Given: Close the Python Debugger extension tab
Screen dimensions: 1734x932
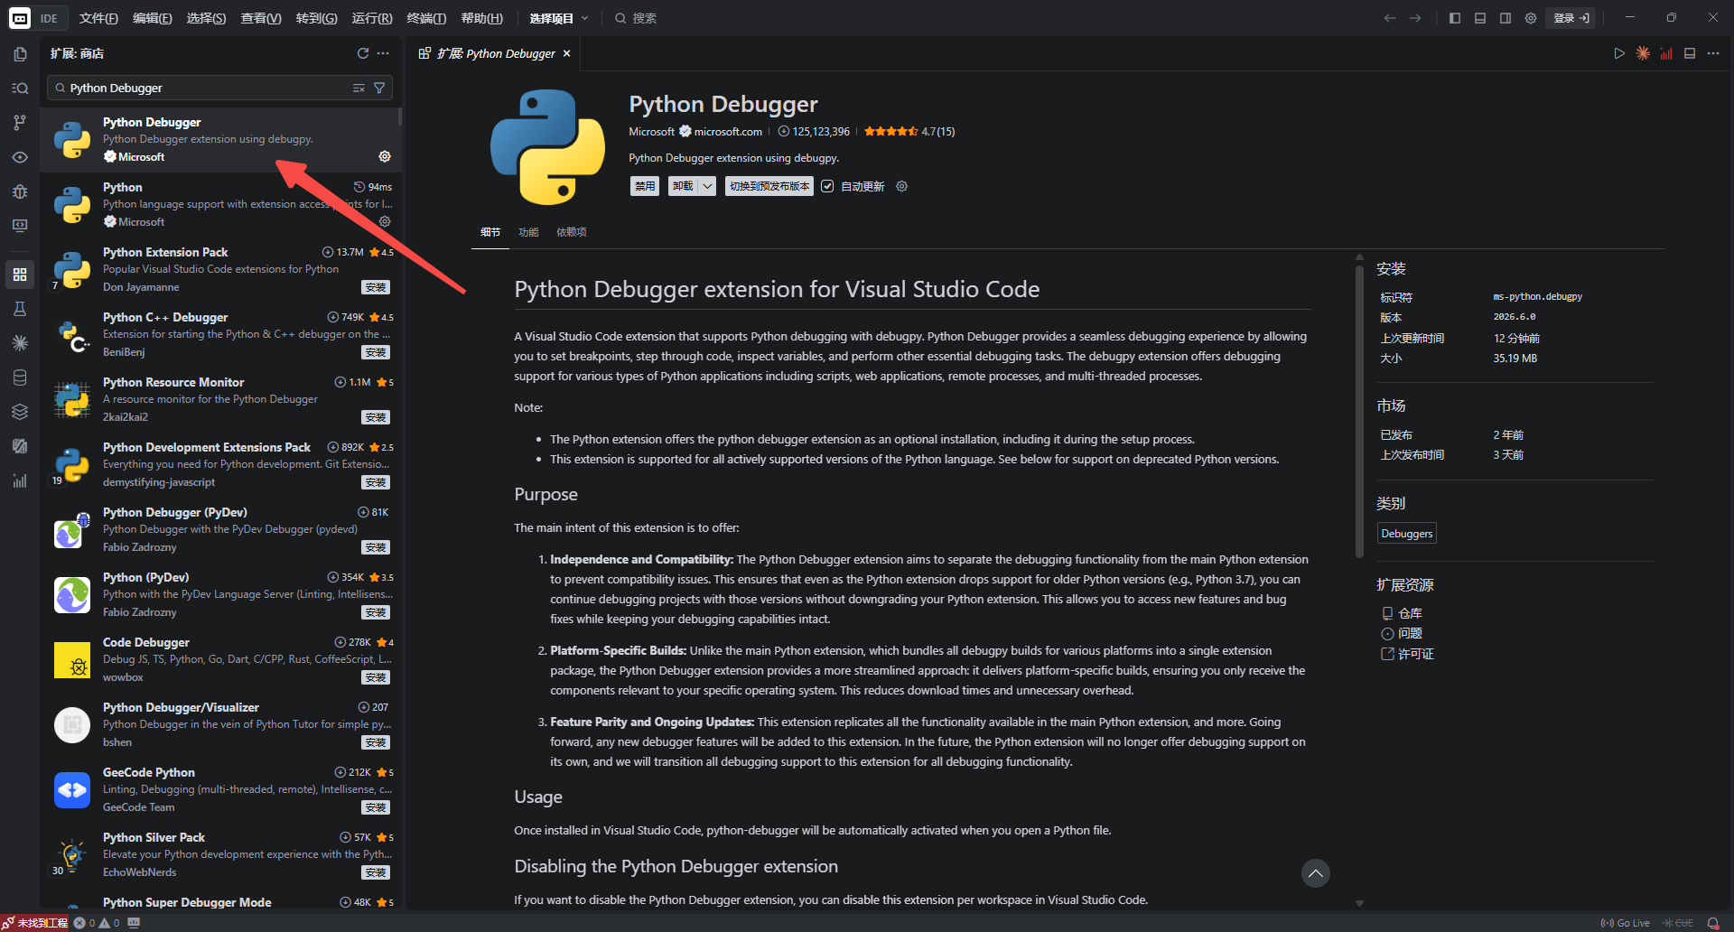Looking at the screenshot, I should coord(567,53).
